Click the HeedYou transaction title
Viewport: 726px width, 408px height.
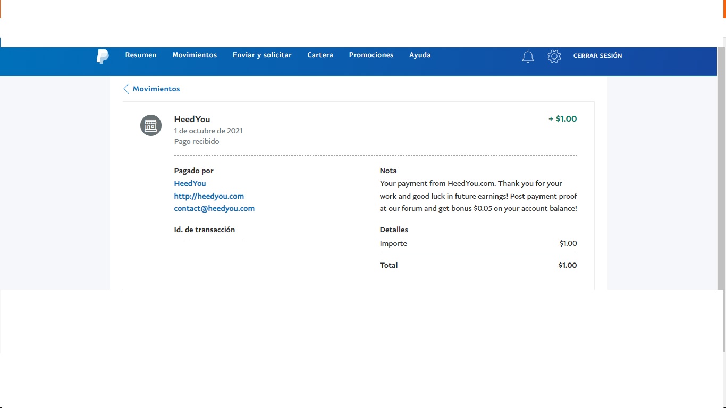192,119
